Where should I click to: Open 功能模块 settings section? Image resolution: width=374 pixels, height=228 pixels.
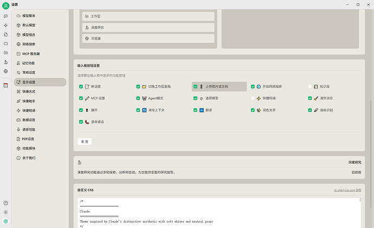click(x=40, y=148)
